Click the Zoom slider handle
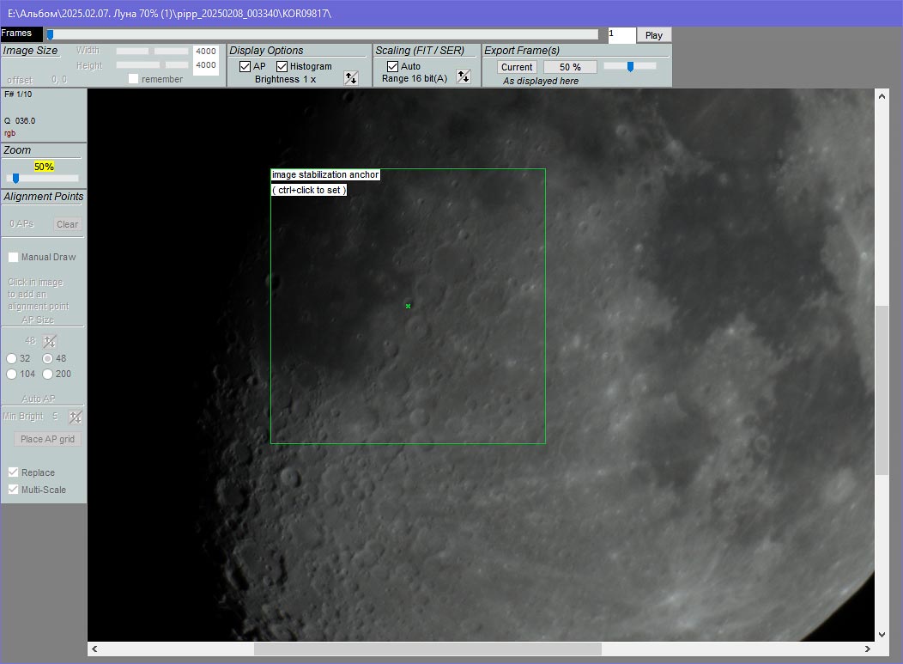The height and width of the screenshot is (664, 903). tap(15, 179)
